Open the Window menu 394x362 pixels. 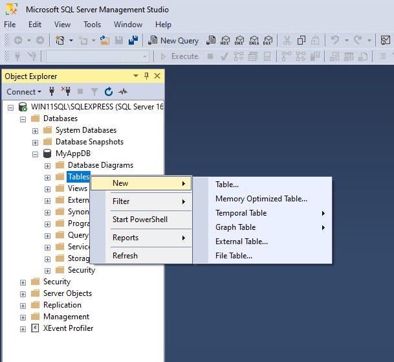[x=128, y=25]
